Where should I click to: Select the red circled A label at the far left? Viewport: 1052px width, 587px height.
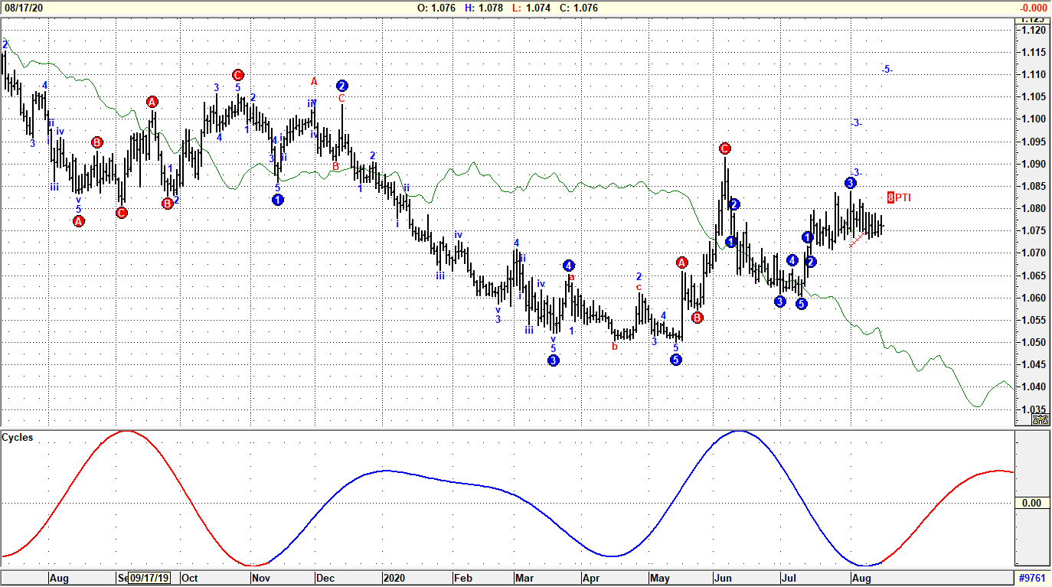point(79,222)
